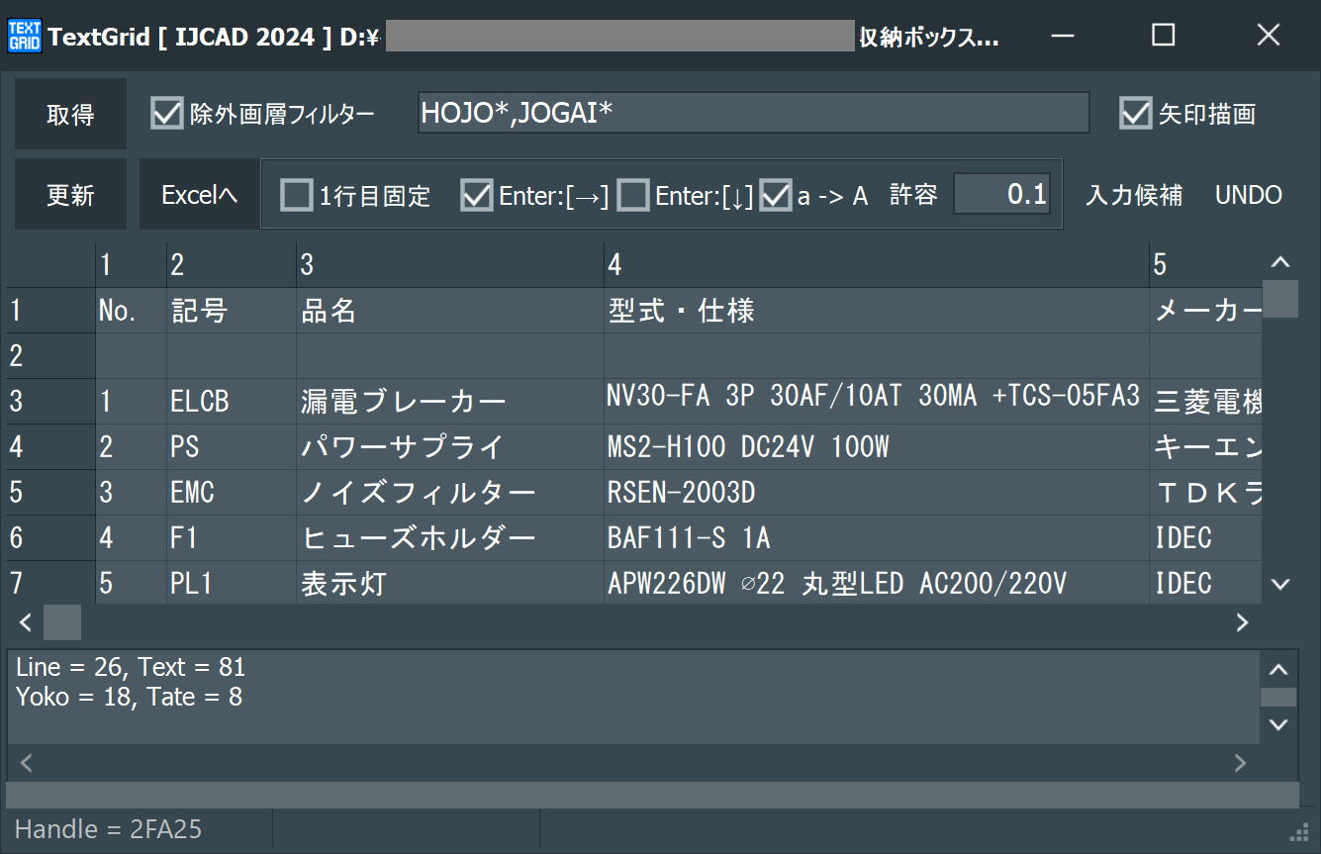Screen dimensions: 1321x854
Task: Click the 許容 tolerance field showing 0.1
Action: point(1001,195)
